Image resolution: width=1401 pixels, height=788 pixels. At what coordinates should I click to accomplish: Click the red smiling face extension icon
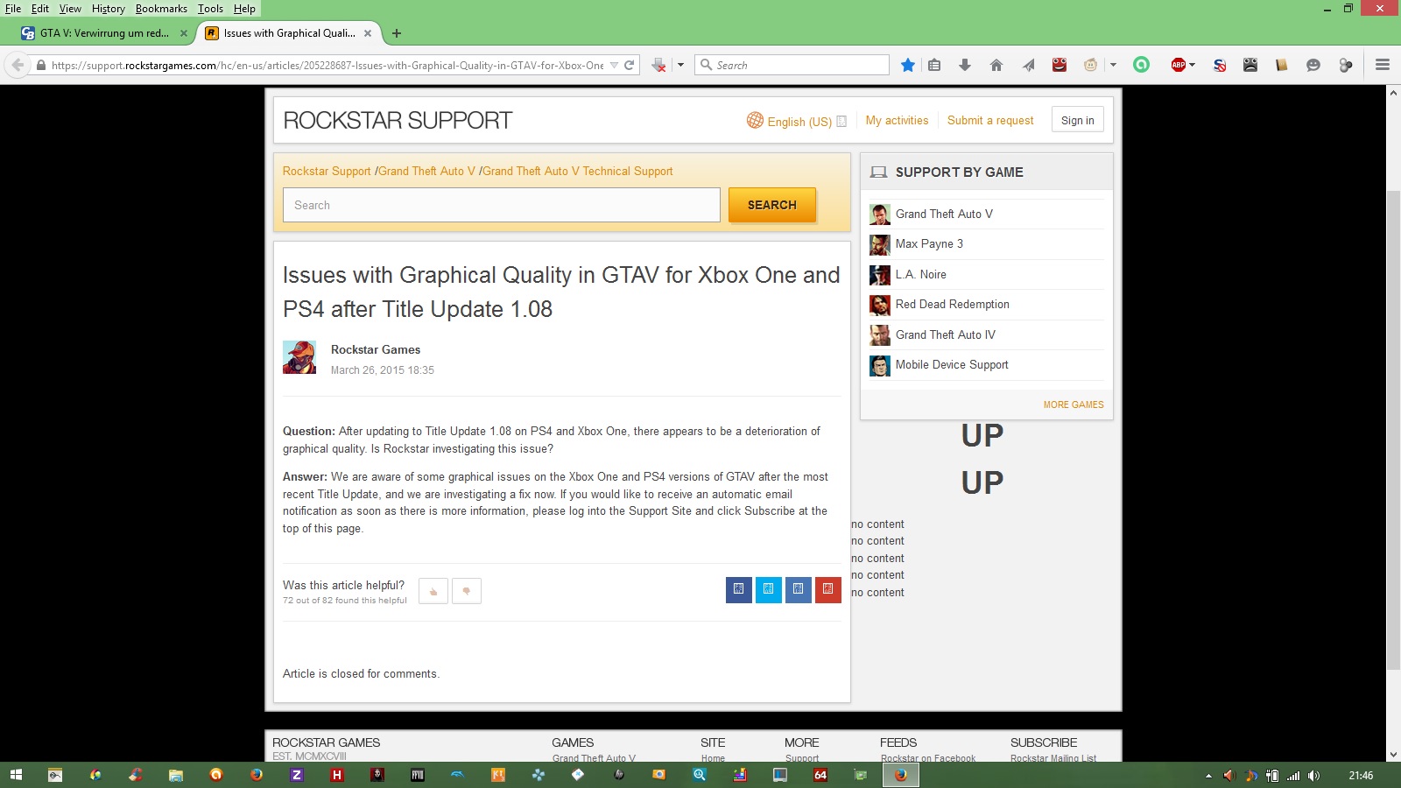coord(1060,65)
